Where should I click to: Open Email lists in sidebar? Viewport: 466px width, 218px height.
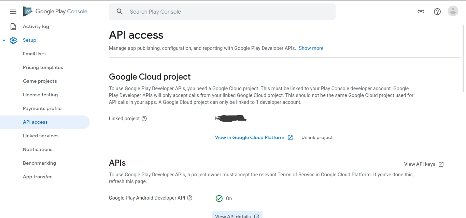pos(34,54)
